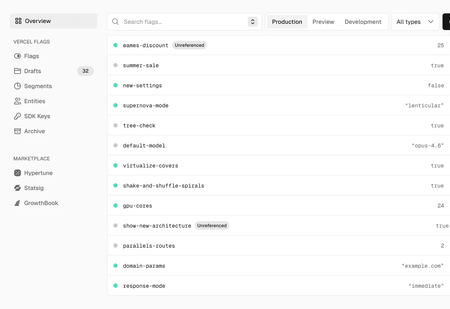Click the gray status dot for show-new-architecture
The height and width of the screenshot is (309, 450).
(115, 226)
